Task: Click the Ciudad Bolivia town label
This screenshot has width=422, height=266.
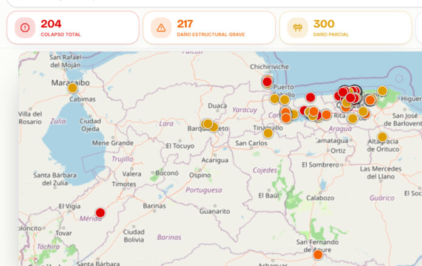Action: click(x=134, y=236)
